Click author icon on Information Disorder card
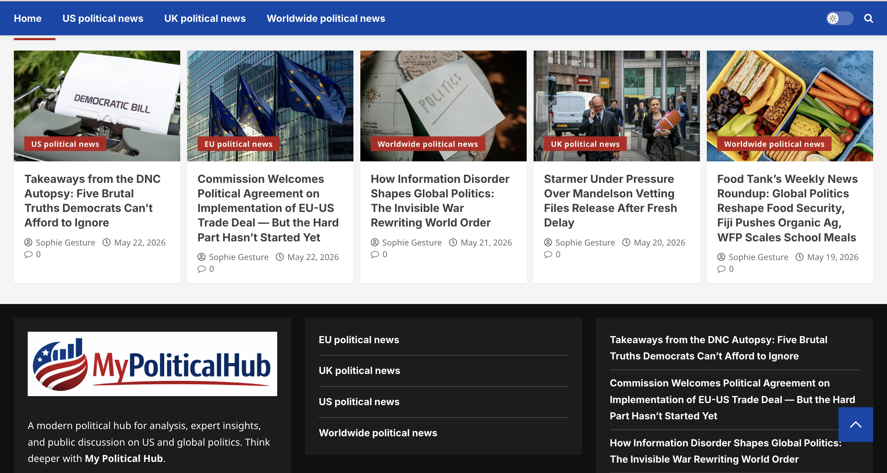 point(375,242)
